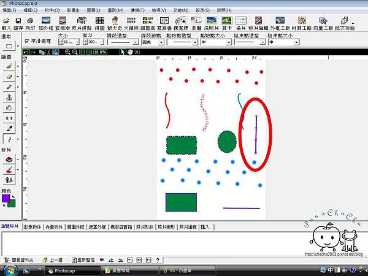Switch to the 照片濾鏡 tab

(188, 227)
